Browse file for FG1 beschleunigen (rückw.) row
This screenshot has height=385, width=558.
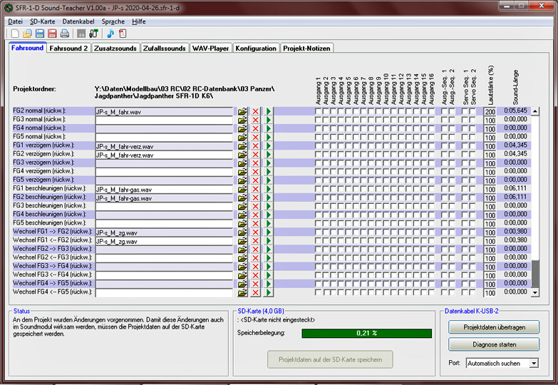[242, 189]
